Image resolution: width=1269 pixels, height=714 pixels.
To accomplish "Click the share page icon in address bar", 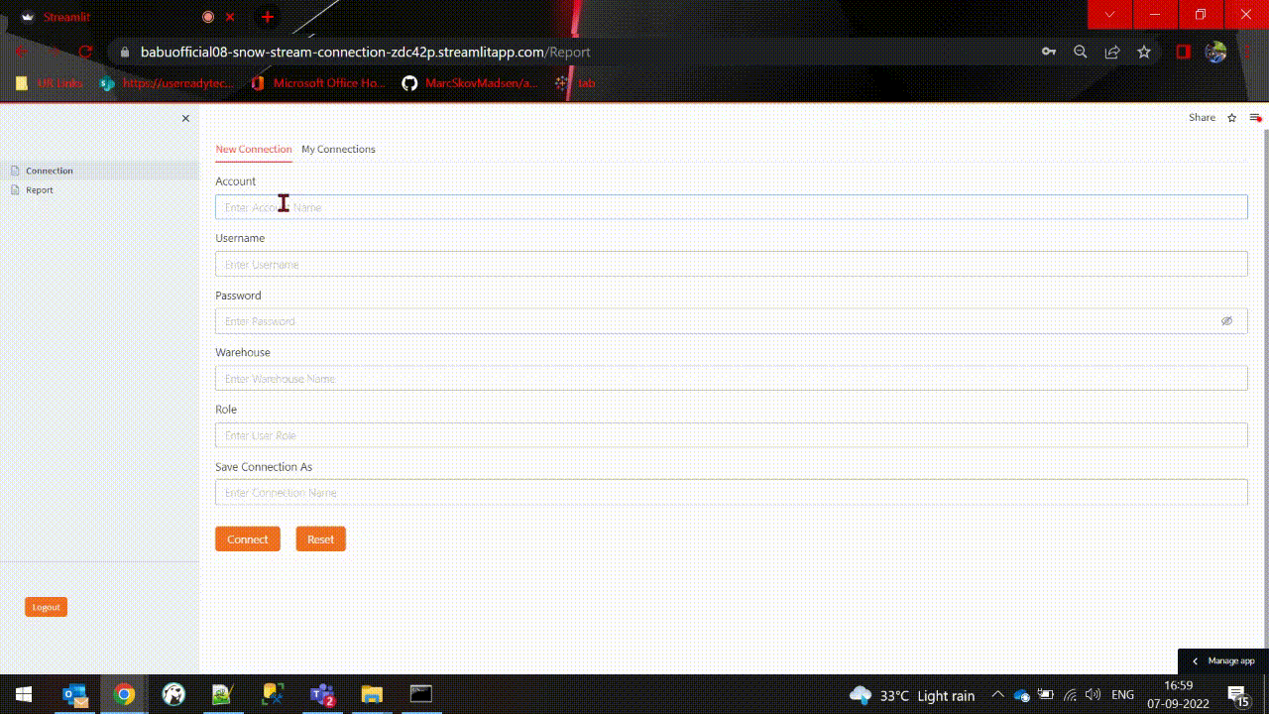I will (x=1112, y=52).
